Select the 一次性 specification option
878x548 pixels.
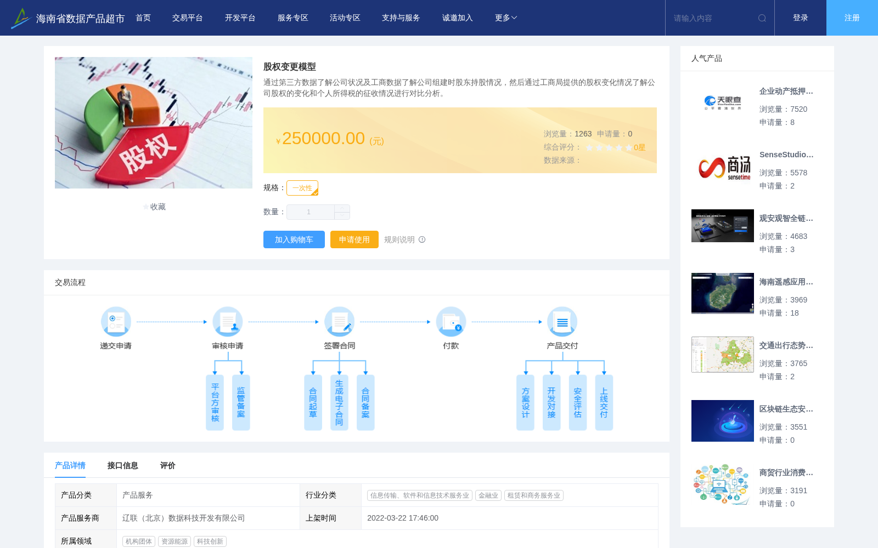click(x=302, y=188)
